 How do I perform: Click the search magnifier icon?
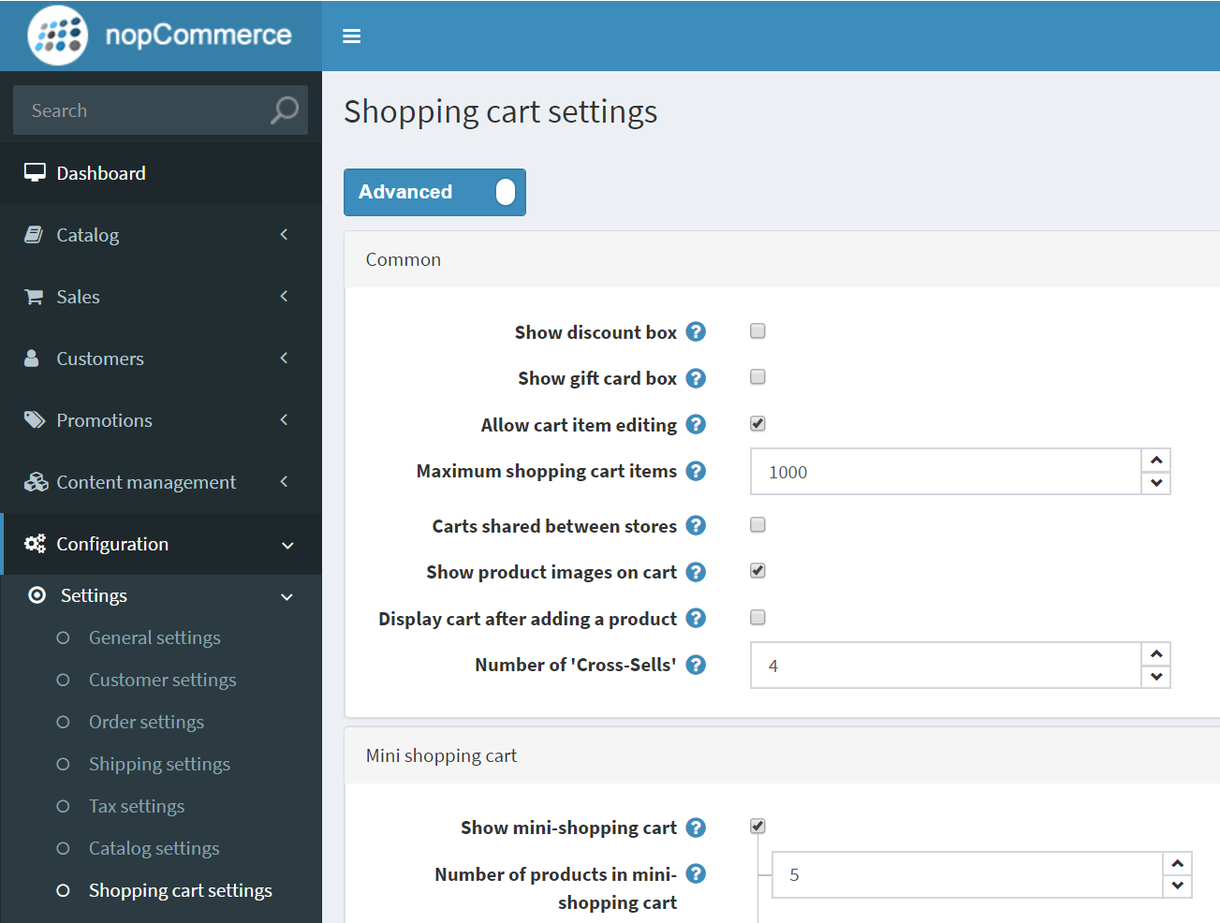pyautogui.click(x=284, y=110)
